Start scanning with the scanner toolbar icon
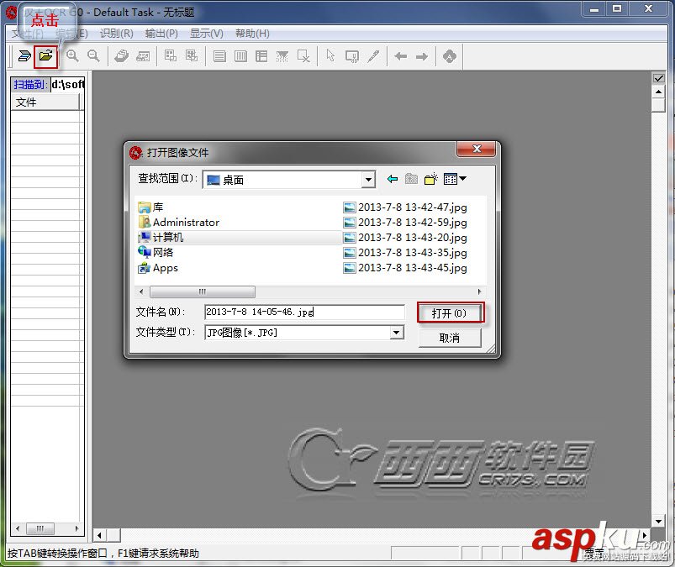 tap(26, 55)
